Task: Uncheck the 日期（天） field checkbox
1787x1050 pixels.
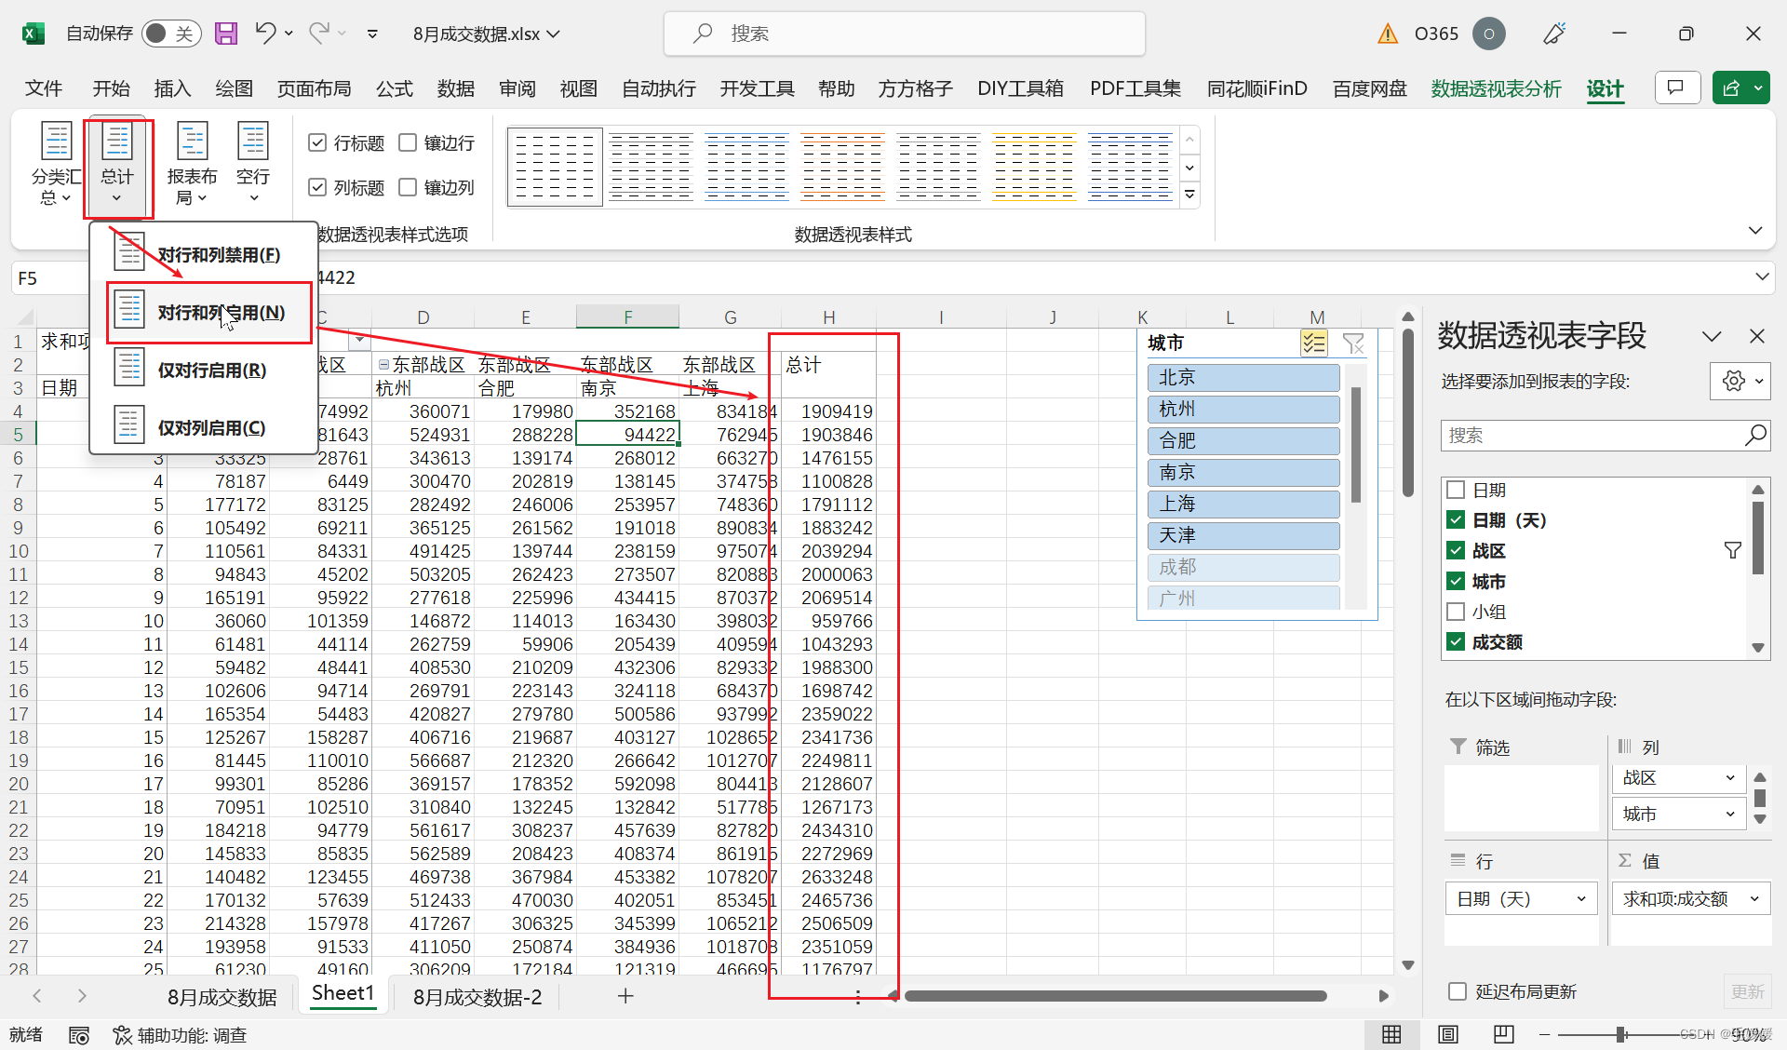Action: click(1457, 520)
